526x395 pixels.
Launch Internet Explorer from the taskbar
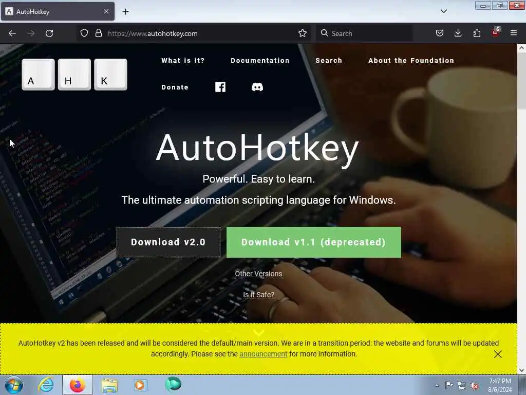click(46, 385)
